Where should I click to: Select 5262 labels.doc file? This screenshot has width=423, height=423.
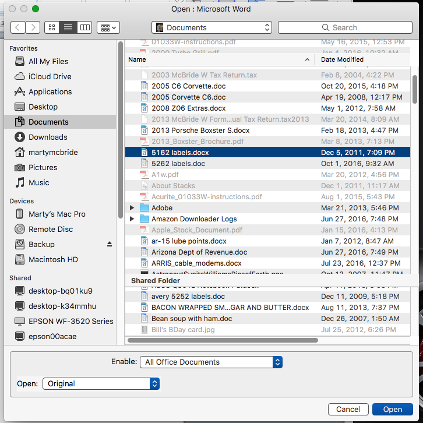click(x=267, y=164)
